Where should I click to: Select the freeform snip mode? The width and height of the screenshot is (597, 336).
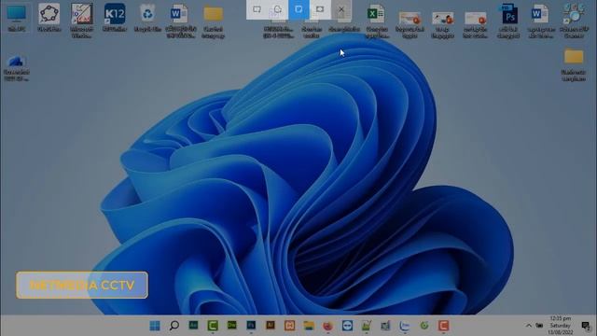pyautogui.click(x=278, y=9)
